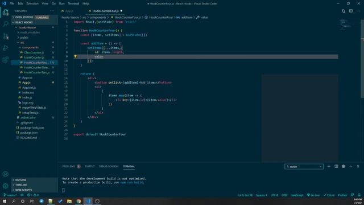
Task: Click the master branch status item
Action: pos(10,195)
